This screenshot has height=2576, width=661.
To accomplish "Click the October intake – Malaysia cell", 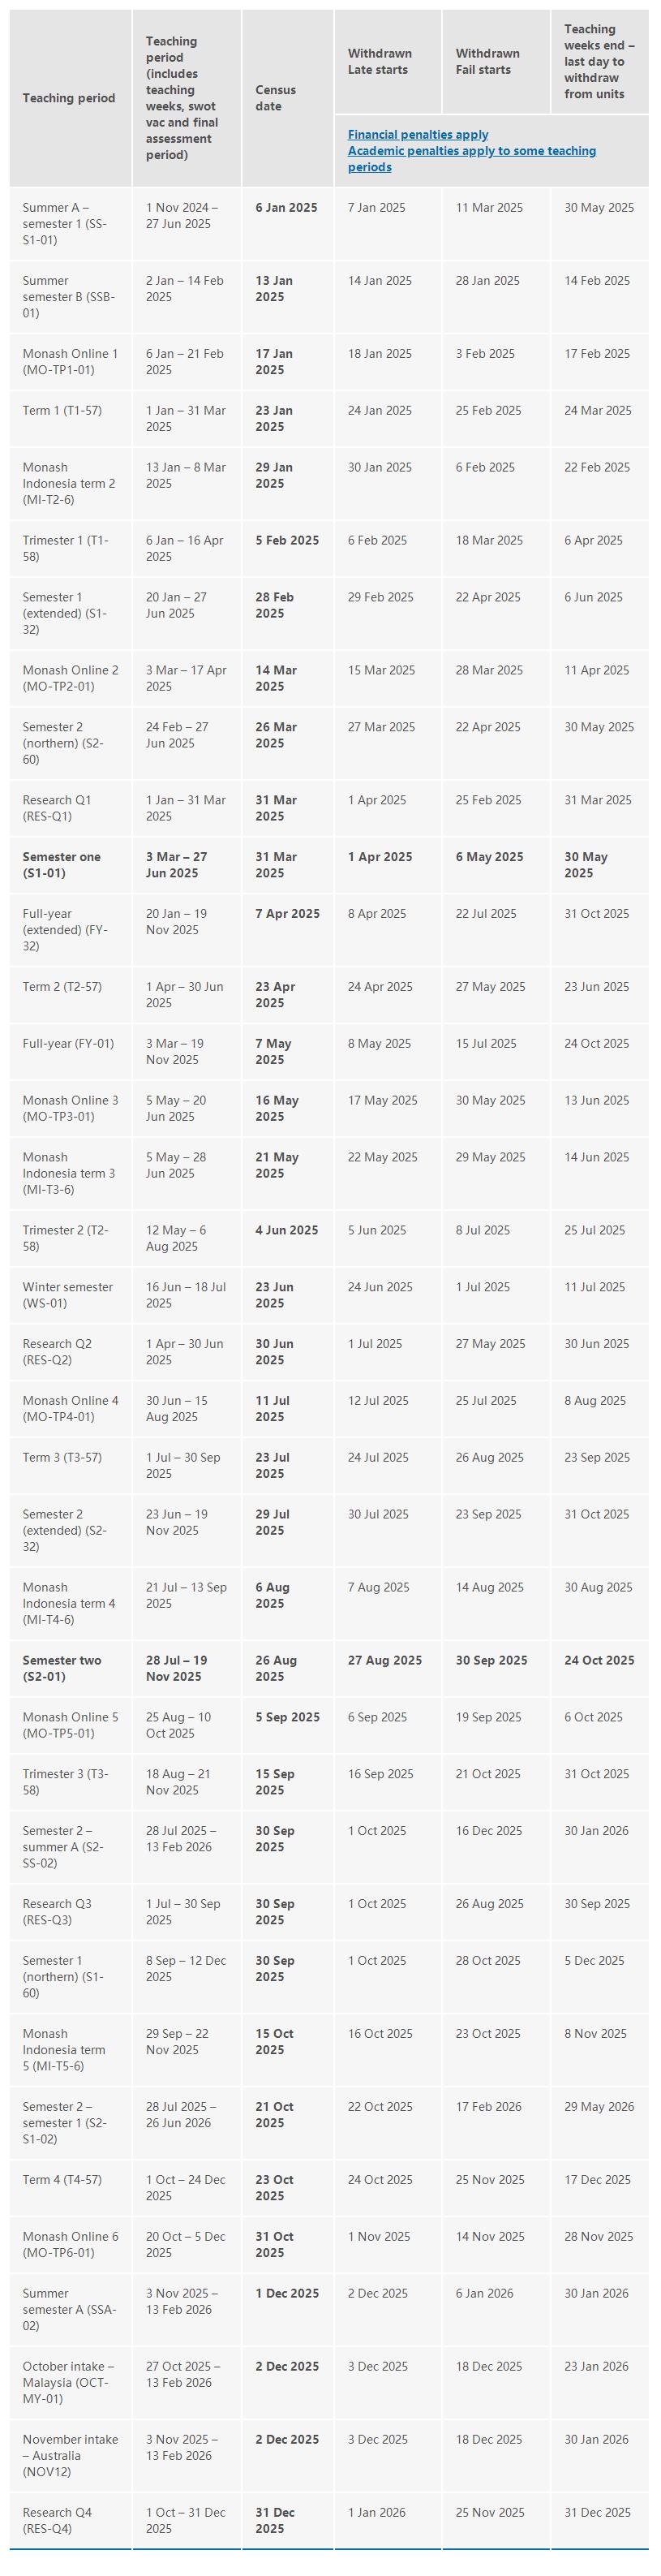I will pos(68,2383).
